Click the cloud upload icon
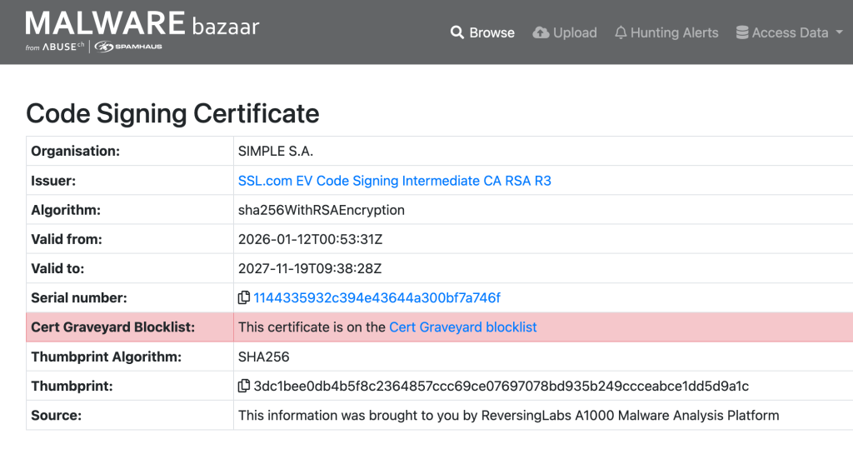Viewport: 853px width, 454px height. (541, 32)
